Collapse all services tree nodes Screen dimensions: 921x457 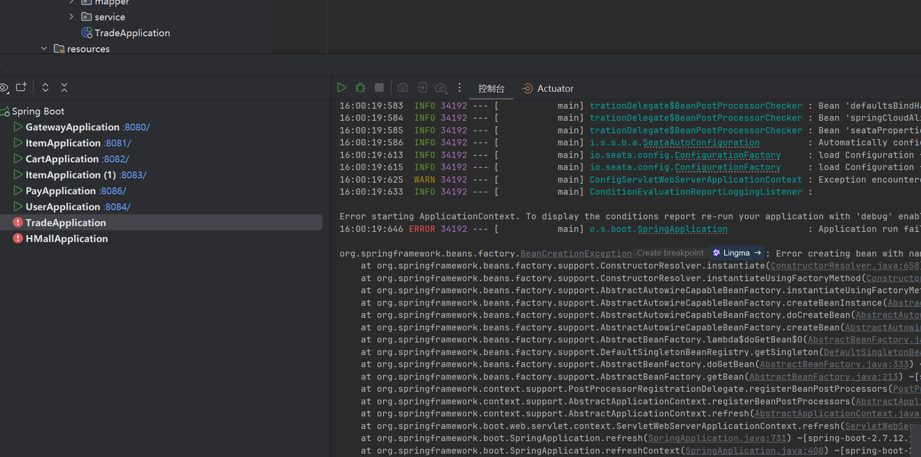64,87
